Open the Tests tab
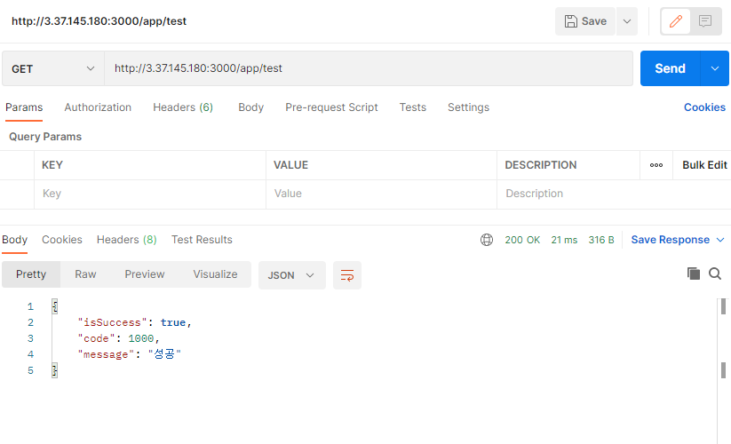Viewport: 731px width, 444px height. (x=413, y=107)
